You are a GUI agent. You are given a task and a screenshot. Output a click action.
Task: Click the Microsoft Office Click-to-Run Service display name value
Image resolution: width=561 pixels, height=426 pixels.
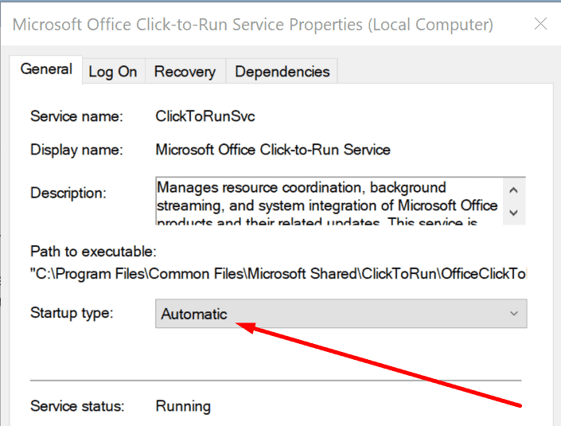pos(273,150)
